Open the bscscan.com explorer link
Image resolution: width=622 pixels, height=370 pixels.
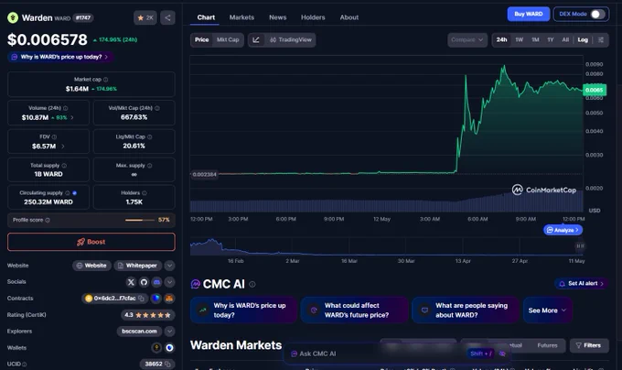point(139,332)
